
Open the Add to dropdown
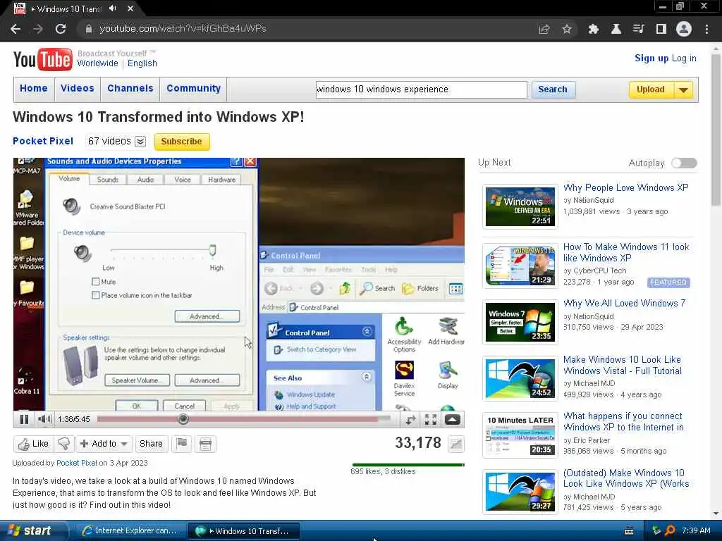pos(104,444)
